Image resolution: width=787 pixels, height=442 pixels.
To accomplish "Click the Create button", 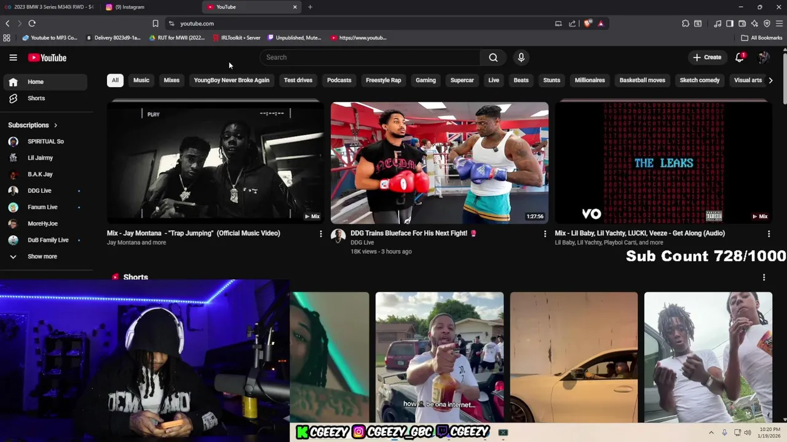I will click(707, 57).
